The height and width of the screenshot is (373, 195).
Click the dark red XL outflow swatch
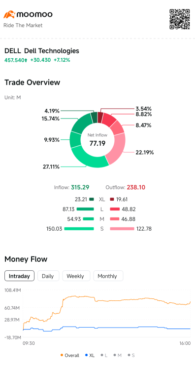coord(112,200)
